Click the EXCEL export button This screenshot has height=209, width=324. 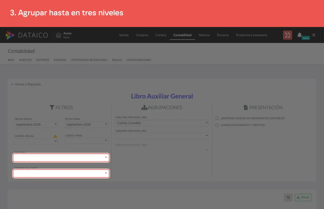[303, 197]
